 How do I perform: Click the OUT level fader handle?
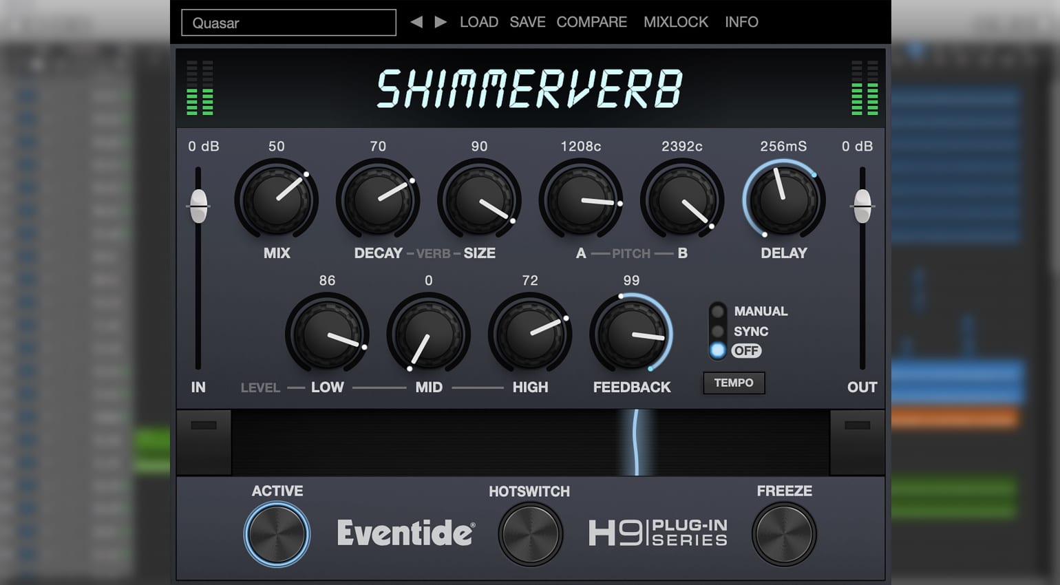tap(862, 206)
